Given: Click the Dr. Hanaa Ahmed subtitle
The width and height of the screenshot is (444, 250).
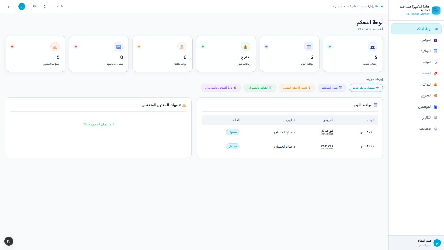Looking at the screenshot, I should (x=418, y=14).
